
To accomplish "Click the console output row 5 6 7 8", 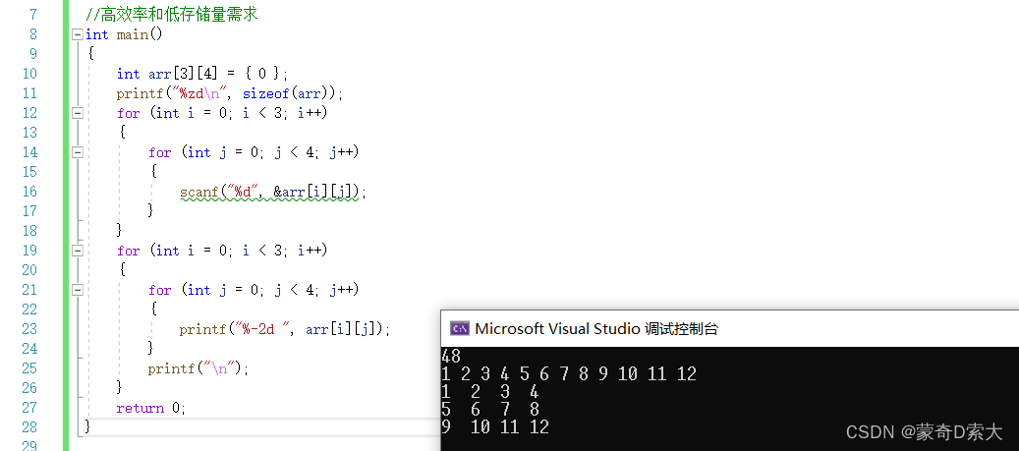I will click(490, 410).
